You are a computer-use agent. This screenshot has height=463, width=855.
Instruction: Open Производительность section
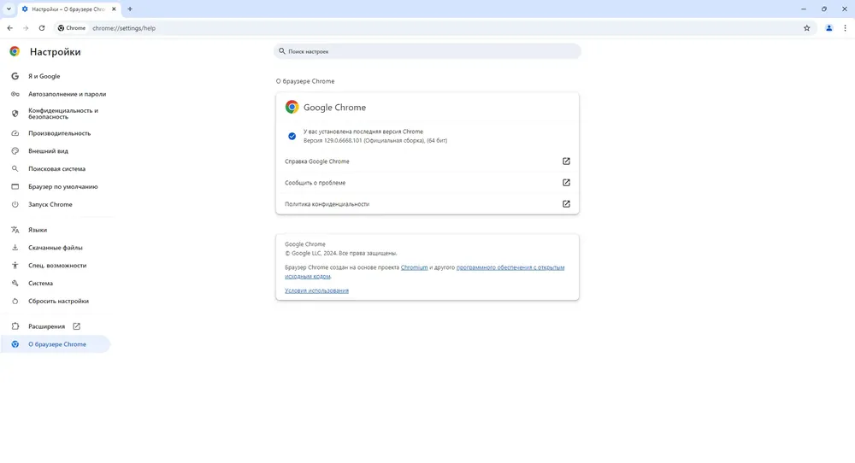coord(60,133)
